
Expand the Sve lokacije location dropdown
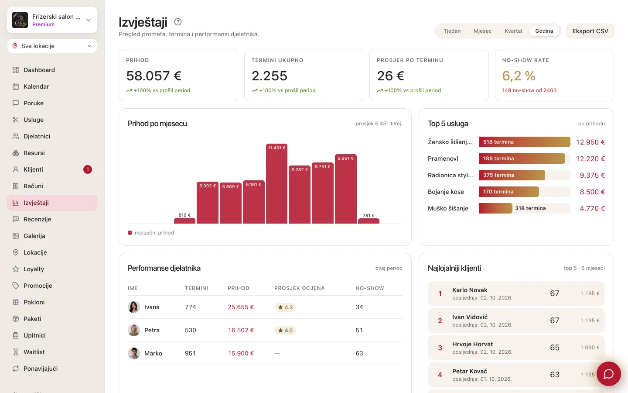coord(52,46)
